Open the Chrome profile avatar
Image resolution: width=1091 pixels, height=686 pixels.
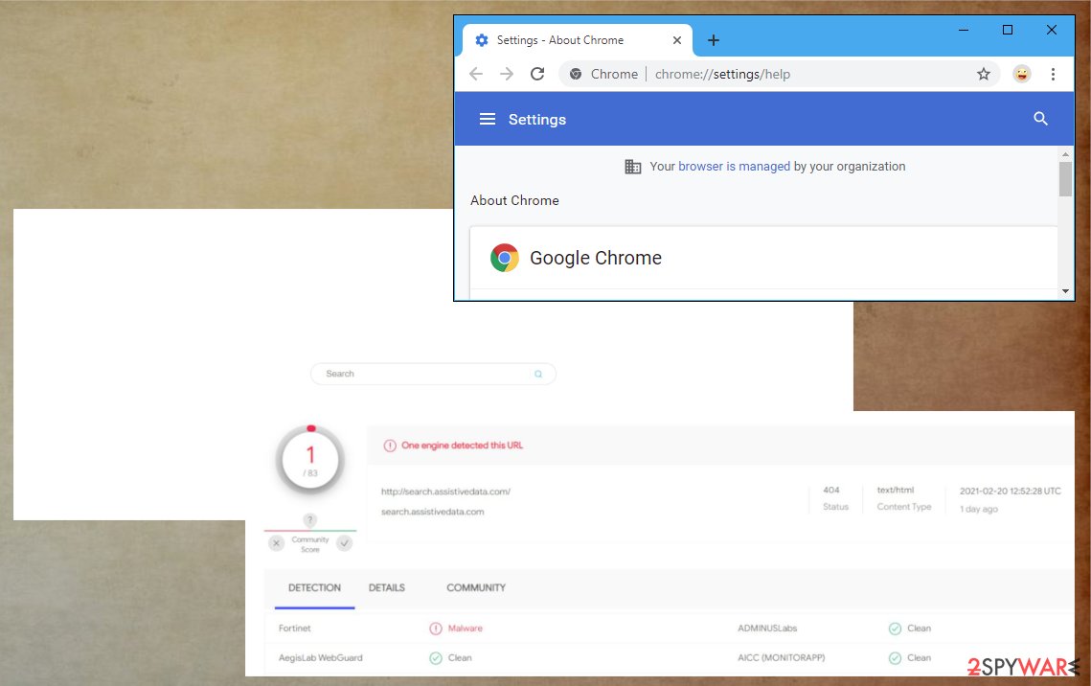point(1021,74)
